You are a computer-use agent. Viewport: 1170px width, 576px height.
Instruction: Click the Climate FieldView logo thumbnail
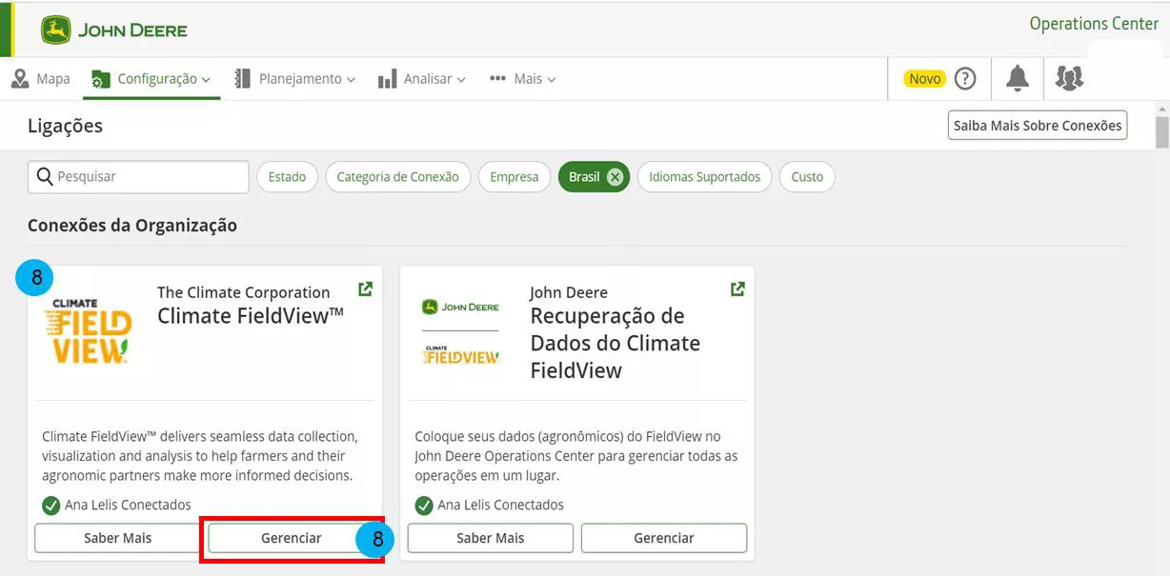click(x=88, y=331)
